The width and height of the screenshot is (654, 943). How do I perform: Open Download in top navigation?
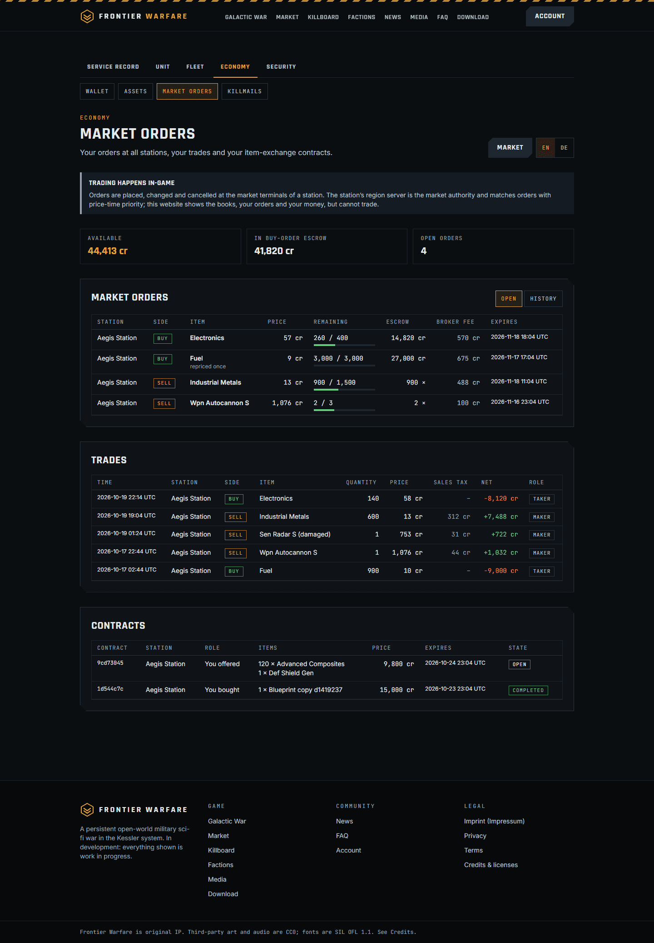(473, 17)
